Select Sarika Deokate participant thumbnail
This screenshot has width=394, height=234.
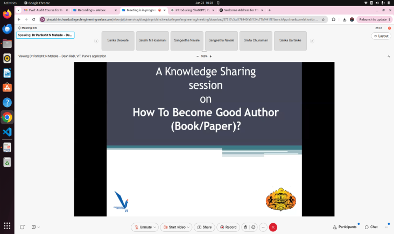pyautogui.click(x=118, y=40)
